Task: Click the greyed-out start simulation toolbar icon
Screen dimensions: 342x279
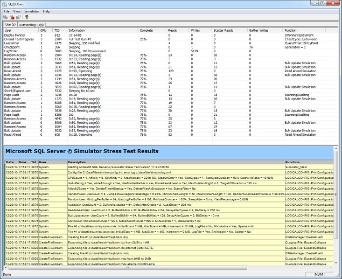Action: [5, 17]
